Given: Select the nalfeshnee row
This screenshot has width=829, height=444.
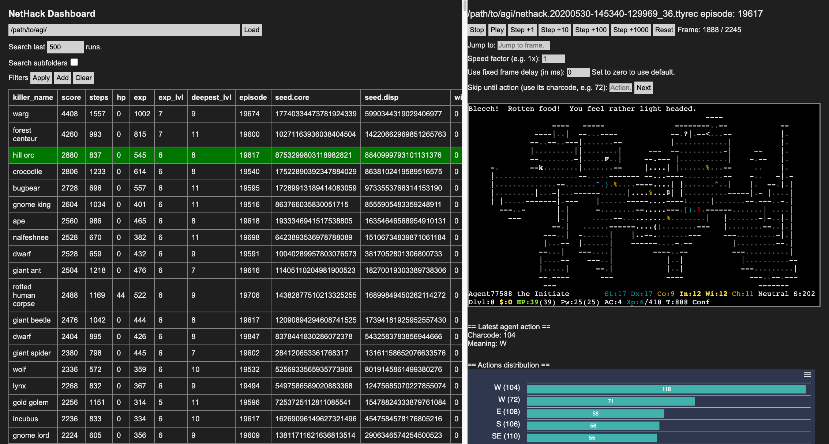Looking at the screenshot, I should [235, 237].
